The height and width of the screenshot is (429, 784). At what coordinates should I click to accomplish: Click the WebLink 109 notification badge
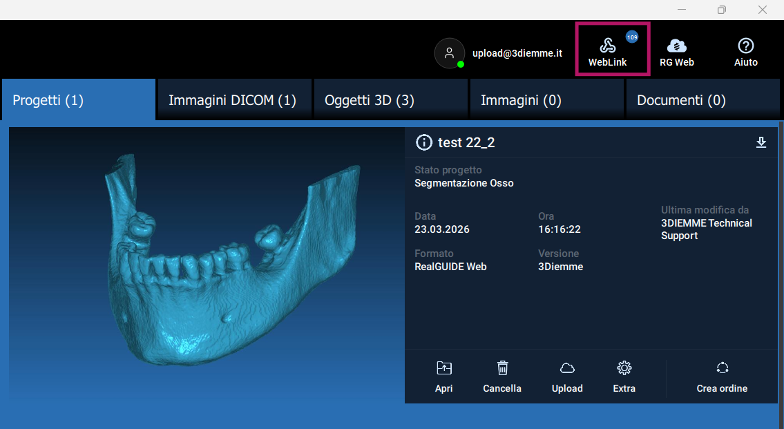632,37
